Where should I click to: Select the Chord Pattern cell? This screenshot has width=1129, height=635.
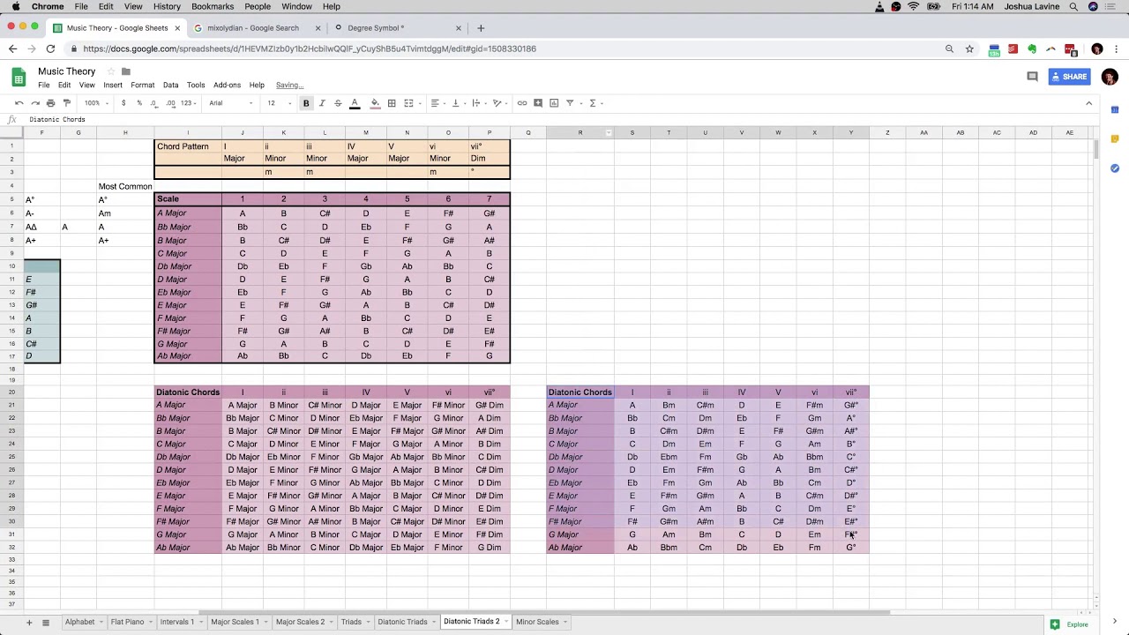[x=188, y=146]
